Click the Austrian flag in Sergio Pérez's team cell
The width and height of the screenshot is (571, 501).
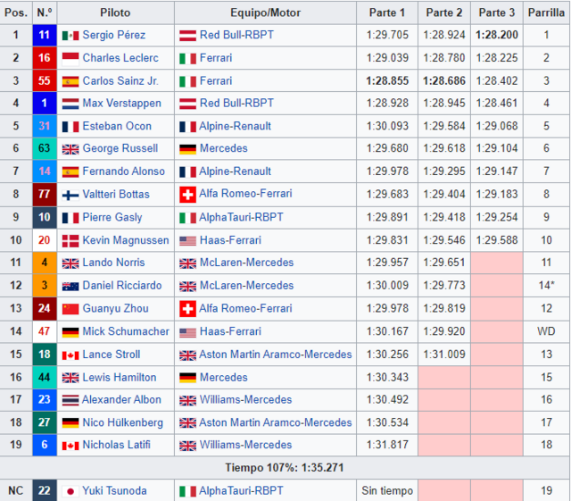click(x=187, y=36)
